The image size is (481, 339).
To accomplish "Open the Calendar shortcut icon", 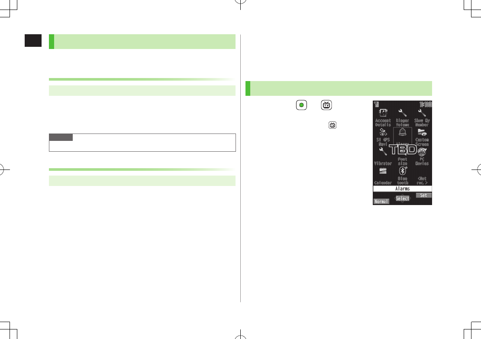I will click(x=383, y=171).
